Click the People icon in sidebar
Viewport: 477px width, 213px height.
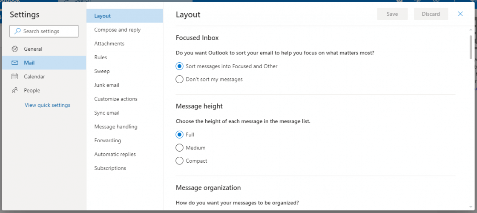[14, 90]
